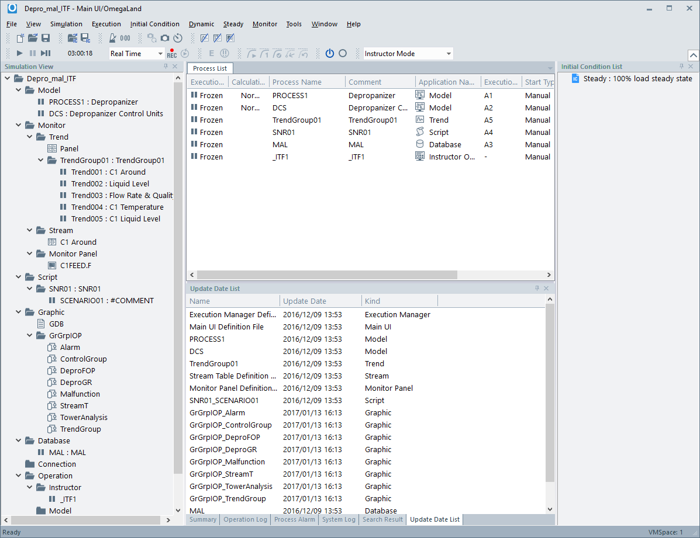This screenshot has height=538, width=700.
Task: Select the Process List tab
Action: [209, 68]
